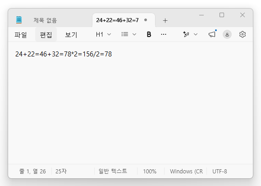Open the announcements megaphone icon
Screen dimensions: 261x186
(x=212, y=34)
